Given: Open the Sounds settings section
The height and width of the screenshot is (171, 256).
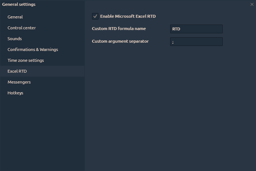Looking at the screenshot, I should (x=14, y=39).
